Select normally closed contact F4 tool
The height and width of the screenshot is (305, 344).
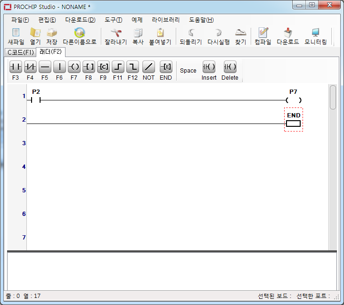[30, 67]
